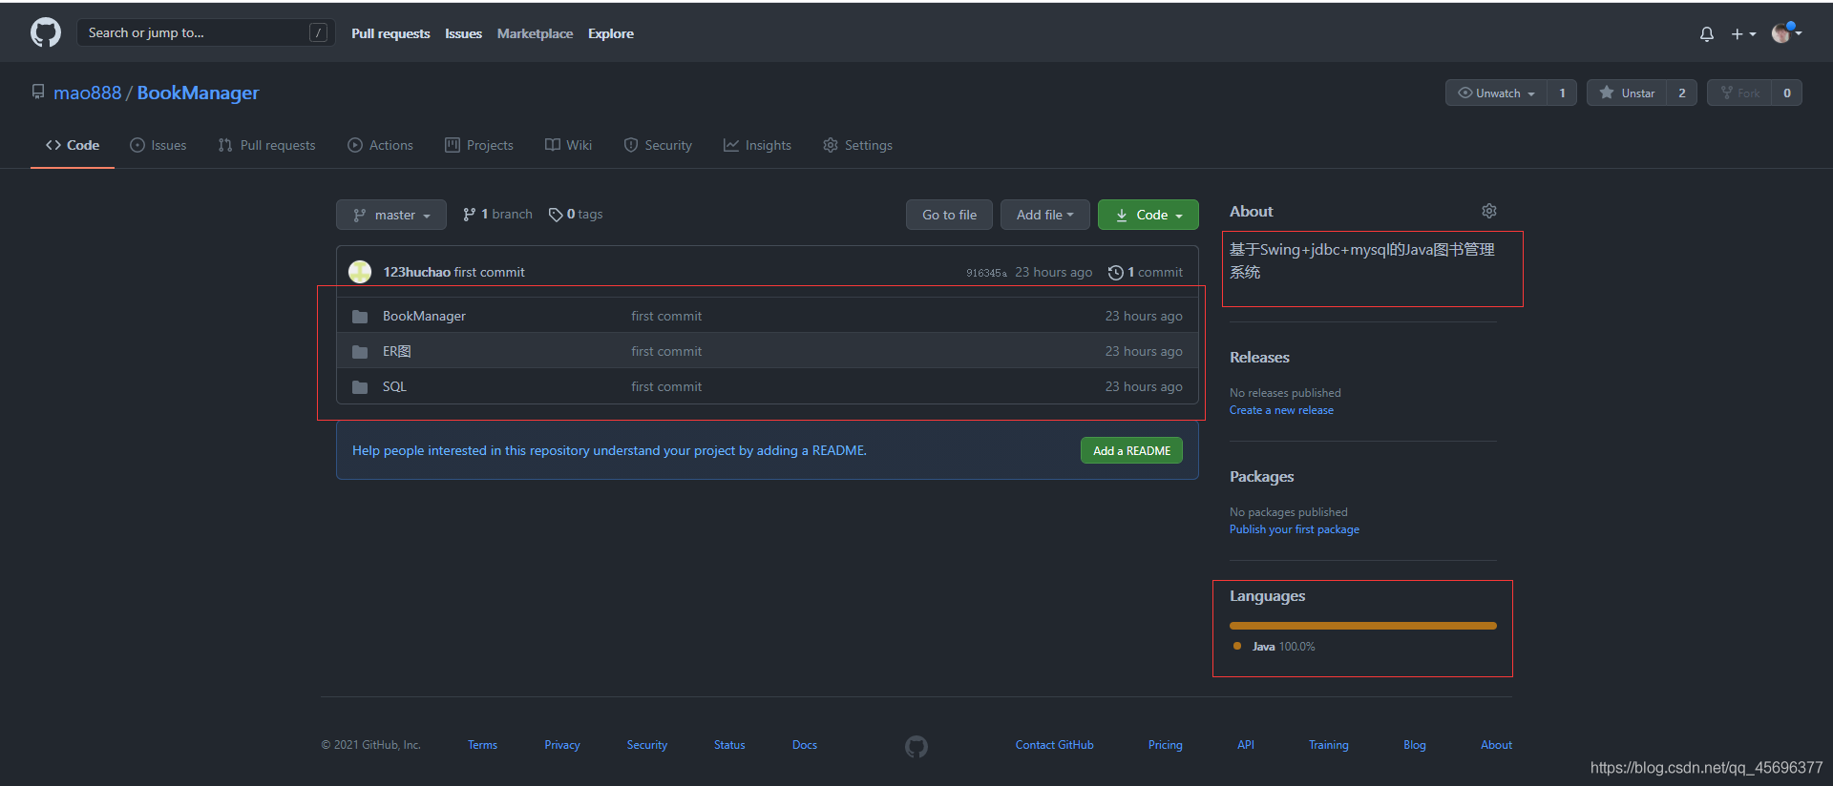Click Publish your first package
Image resolution: width=1833 pixels, height=786 pixels.
coord(1295,529)
